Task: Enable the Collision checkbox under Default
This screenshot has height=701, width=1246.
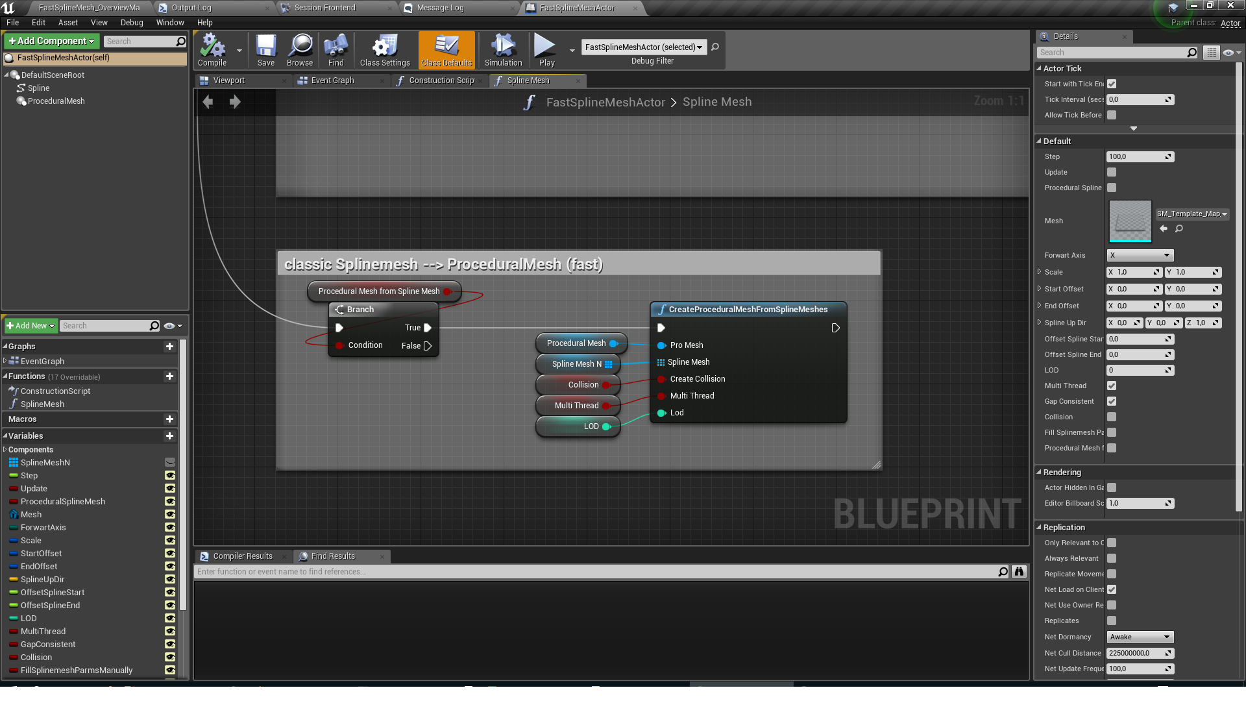Action: pos(1112,417)
